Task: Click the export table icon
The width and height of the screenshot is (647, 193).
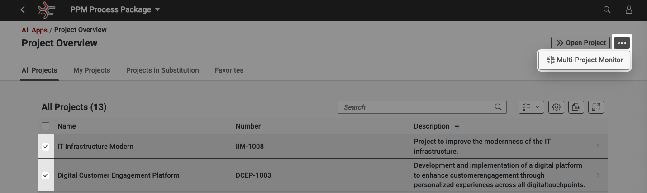Action: (x=576, y=107)
